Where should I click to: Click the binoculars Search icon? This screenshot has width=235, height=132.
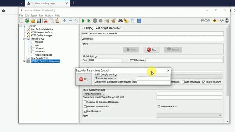point(120,21)
